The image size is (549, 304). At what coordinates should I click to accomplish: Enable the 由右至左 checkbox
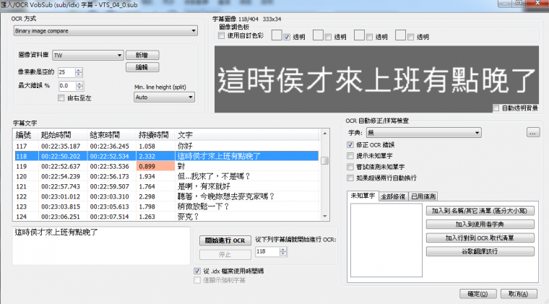coord(61,98)
